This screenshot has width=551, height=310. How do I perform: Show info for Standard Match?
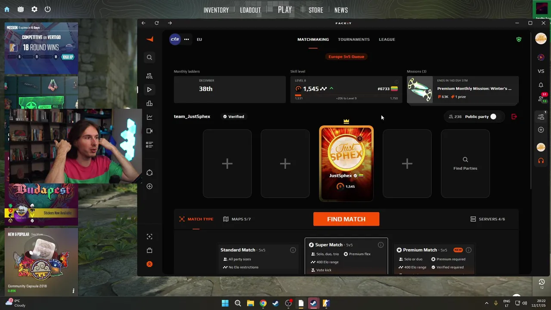click(x=293, y=250)
